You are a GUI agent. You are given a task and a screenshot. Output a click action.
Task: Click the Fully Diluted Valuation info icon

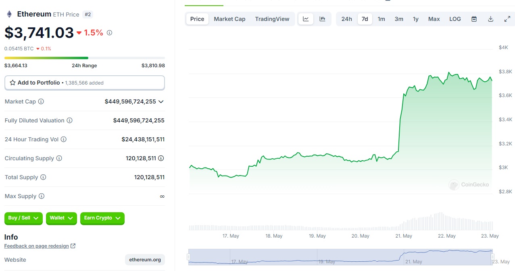click(69, 120)
